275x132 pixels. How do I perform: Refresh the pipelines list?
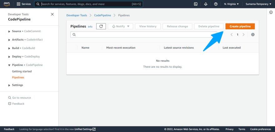(101, 27)
